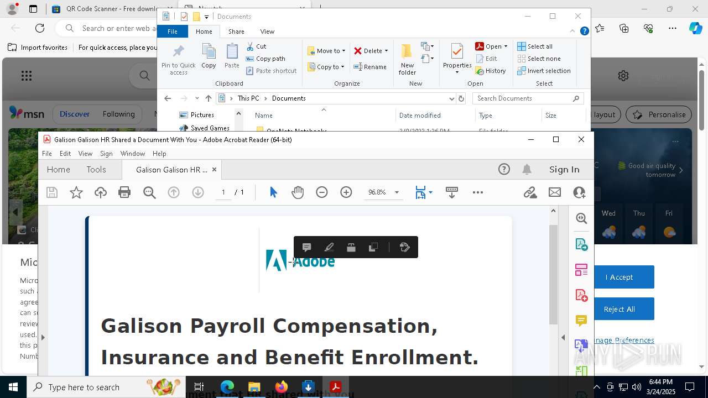Click Copy in Explorer Clipboard group

[209, 56]
